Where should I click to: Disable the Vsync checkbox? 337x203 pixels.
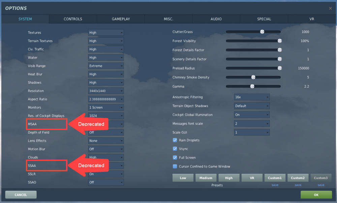[175, 149]
